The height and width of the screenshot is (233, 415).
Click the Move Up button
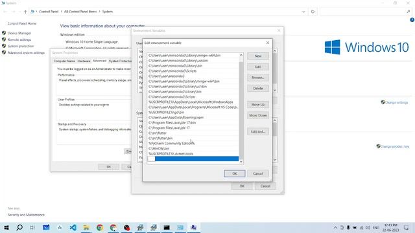pos(258,105)
